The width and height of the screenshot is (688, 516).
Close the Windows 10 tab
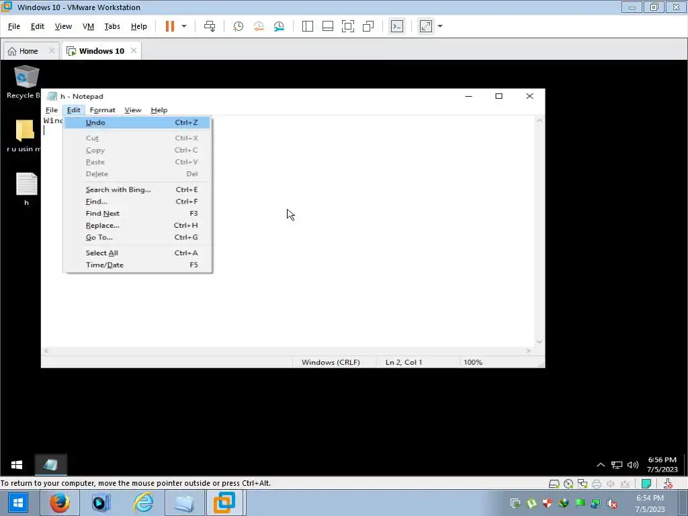[x=134, y=50]
